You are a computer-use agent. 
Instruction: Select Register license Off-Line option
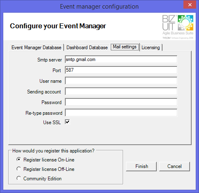(19, 169)
